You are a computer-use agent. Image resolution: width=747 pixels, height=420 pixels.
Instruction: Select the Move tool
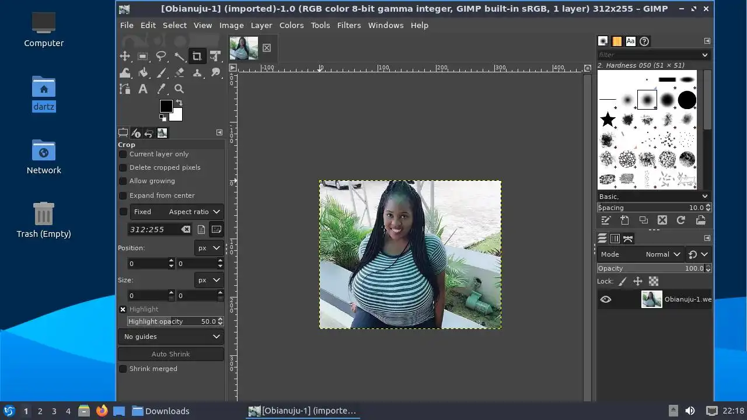pos(125,56)
